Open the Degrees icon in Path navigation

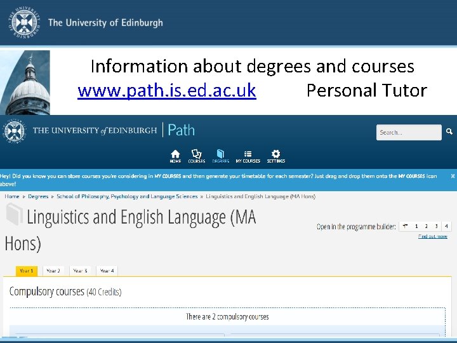click(221, 156)
